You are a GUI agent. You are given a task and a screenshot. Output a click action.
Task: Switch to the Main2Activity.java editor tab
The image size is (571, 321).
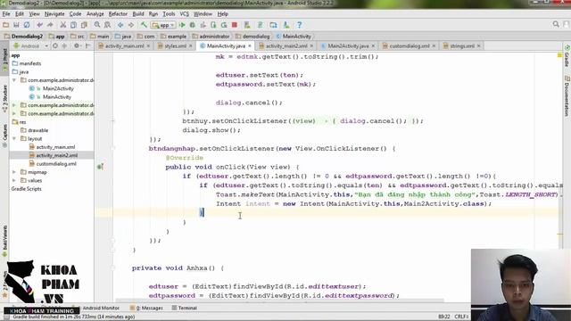point(348,45)
